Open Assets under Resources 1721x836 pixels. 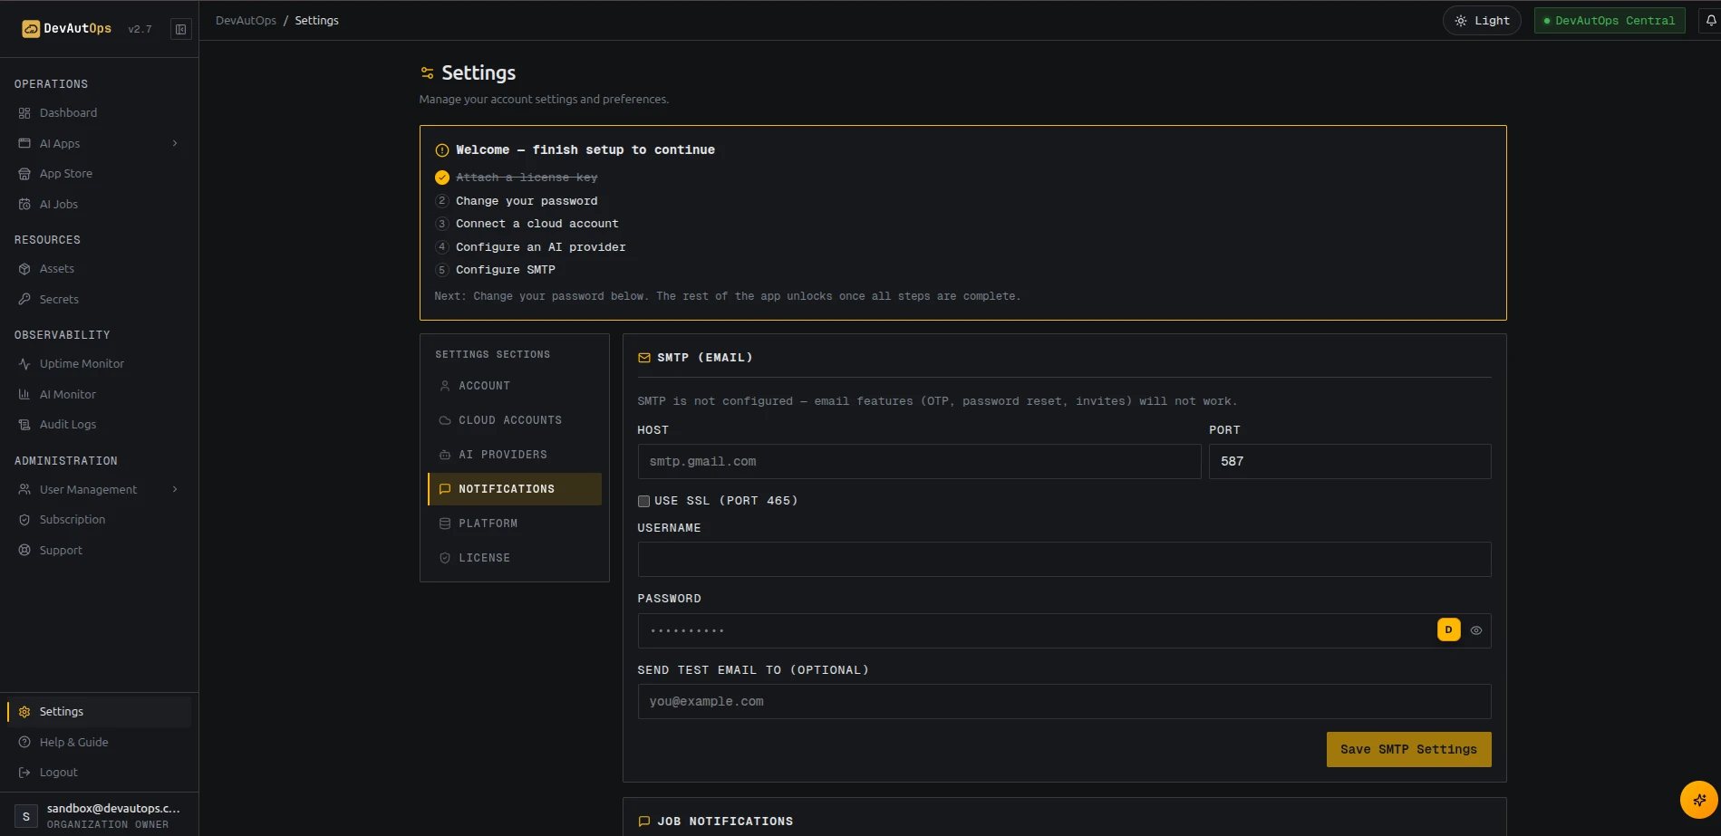pos(99,269)
